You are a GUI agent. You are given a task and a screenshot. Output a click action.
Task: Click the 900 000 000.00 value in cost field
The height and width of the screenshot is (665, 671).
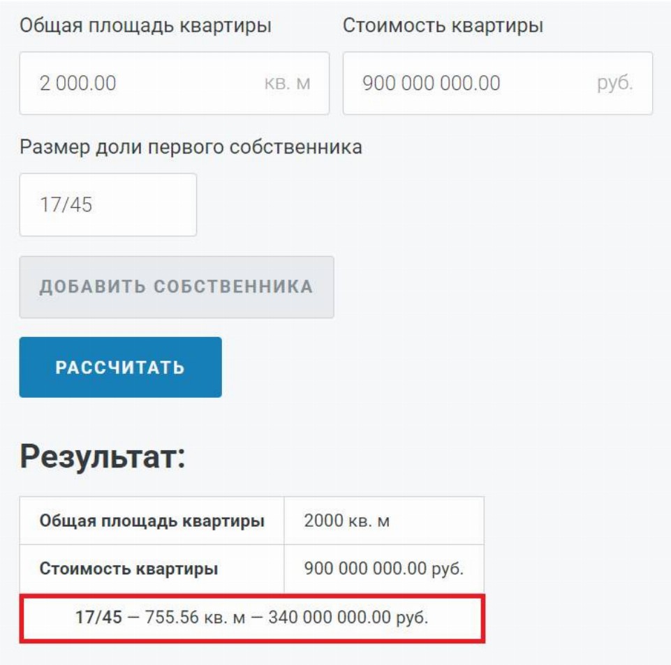[431, 84]
